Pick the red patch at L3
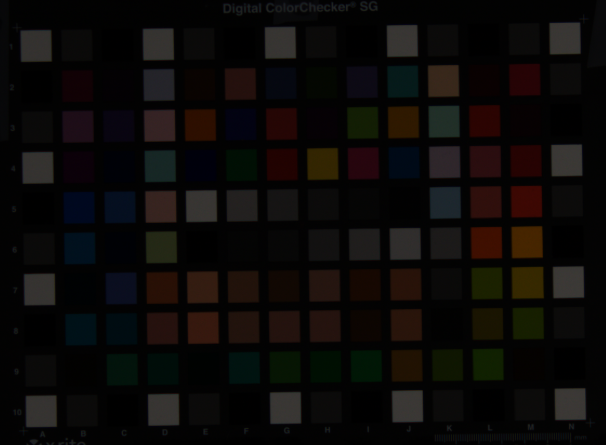Viewport: 606px width, 445px height. point(485,120)
